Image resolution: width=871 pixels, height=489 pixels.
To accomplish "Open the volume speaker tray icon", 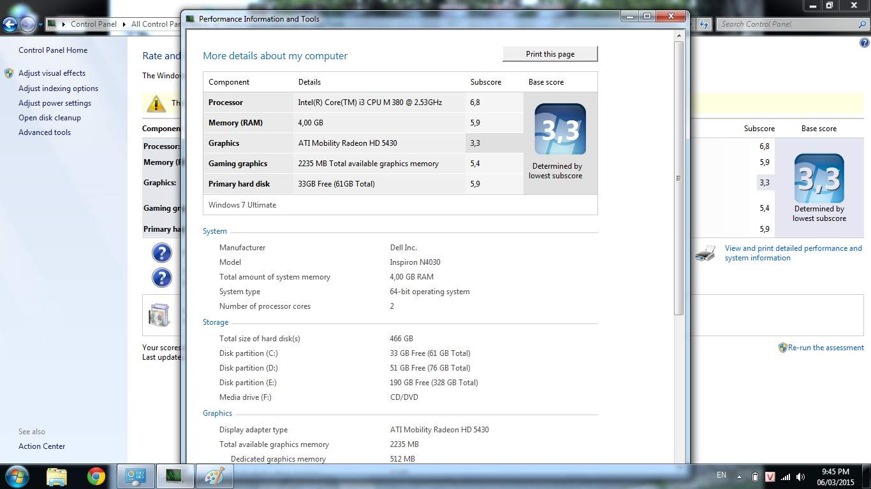I will 801,476.
